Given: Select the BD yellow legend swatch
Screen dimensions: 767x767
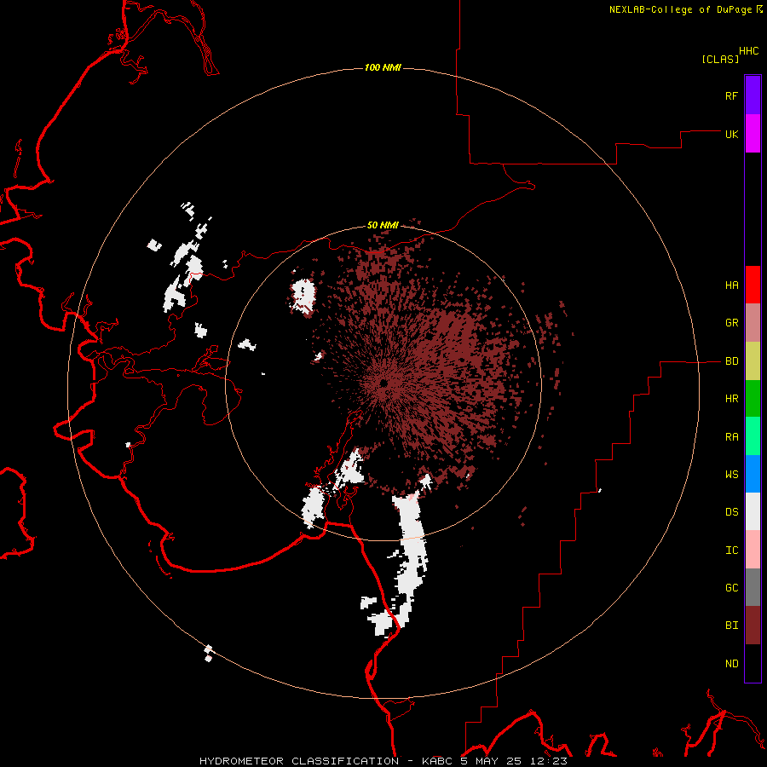Looking at the screenshot, I should (753, 361).
